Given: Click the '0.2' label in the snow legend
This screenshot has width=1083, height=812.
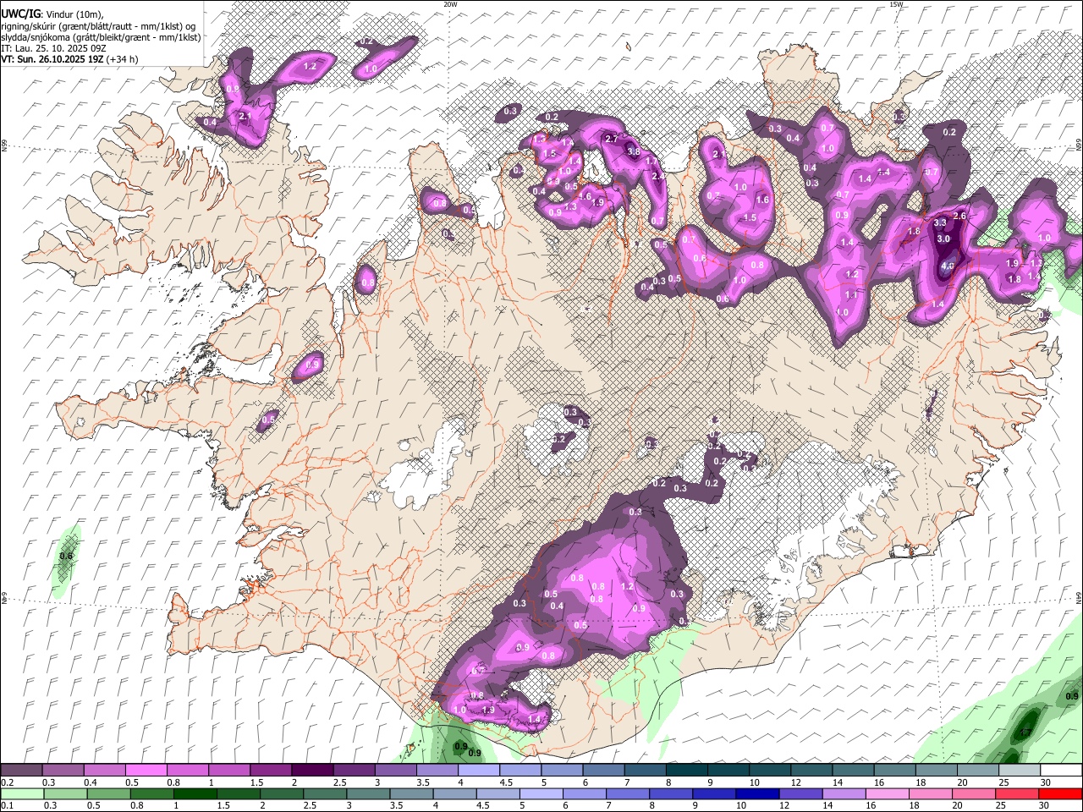Looking at the screenshot, I should [x=7, y=782].
